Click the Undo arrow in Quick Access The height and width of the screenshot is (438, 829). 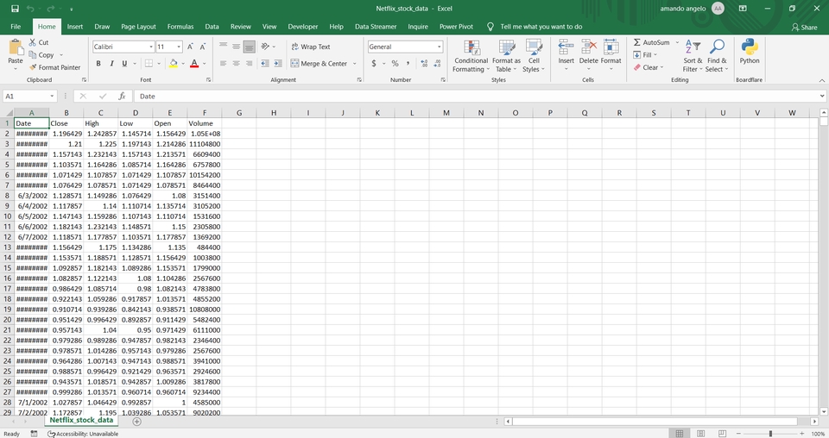coord(31,9)
